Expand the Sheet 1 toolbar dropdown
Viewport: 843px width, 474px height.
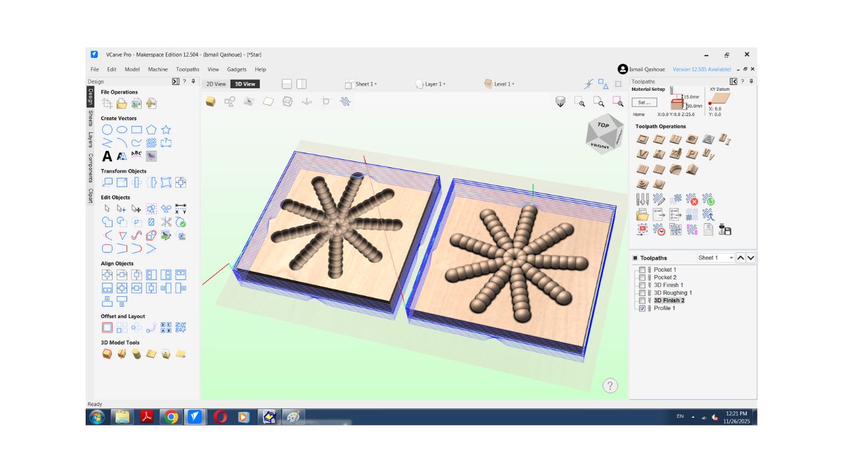pyautogui.click(x=362, y=84)
